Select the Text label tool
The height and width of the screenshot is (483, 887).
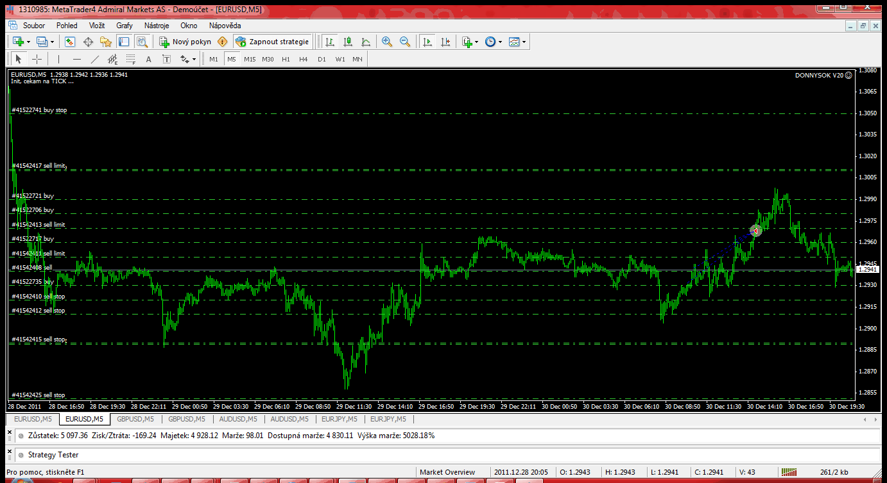tap(148, 60)
